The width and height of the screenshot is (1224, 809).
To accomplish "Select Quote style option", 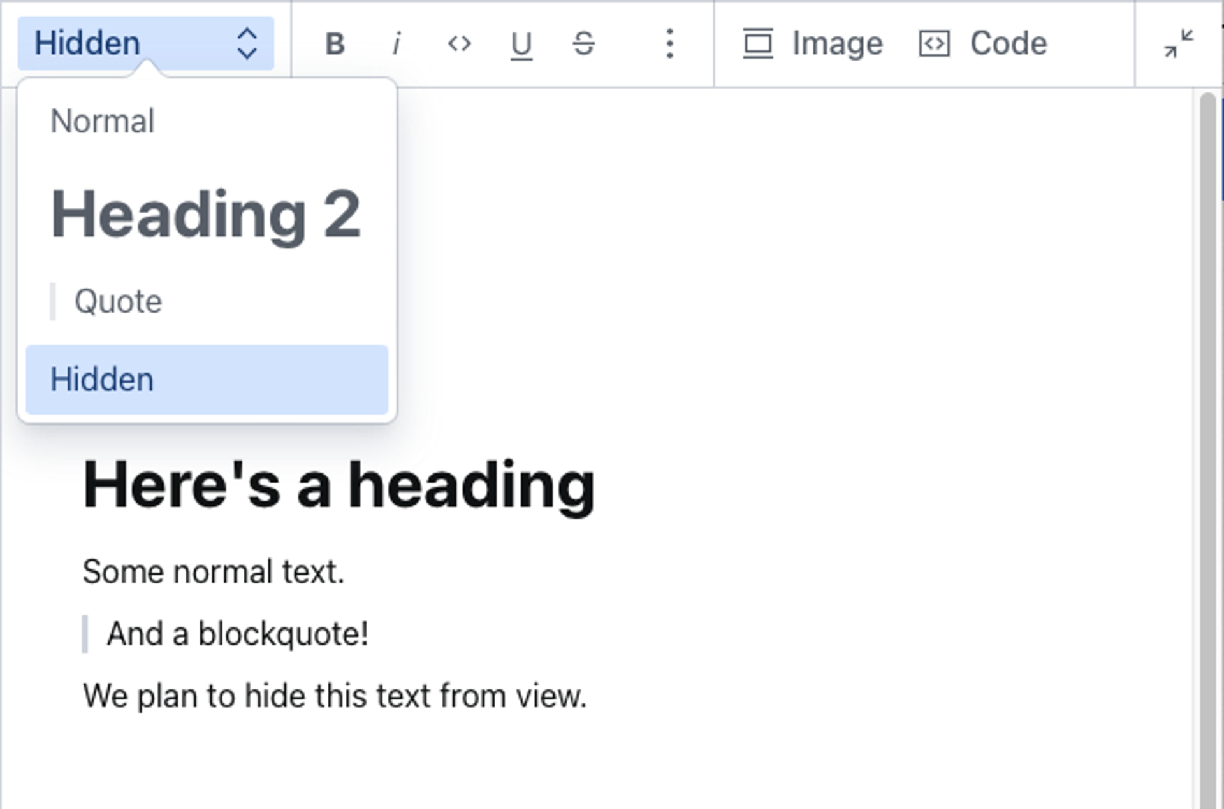I will pos(118,301).
